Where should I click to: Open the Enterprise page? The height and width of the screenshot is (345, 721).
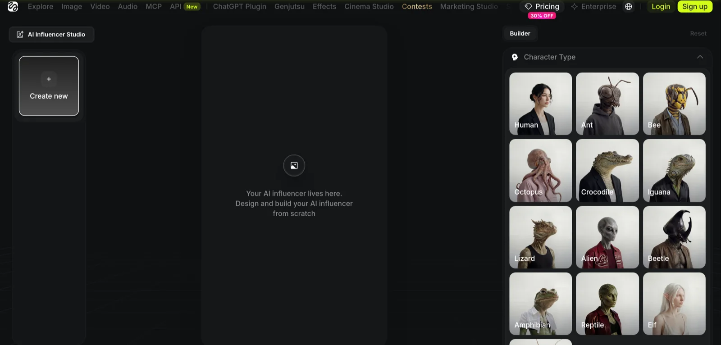(593, 6)
